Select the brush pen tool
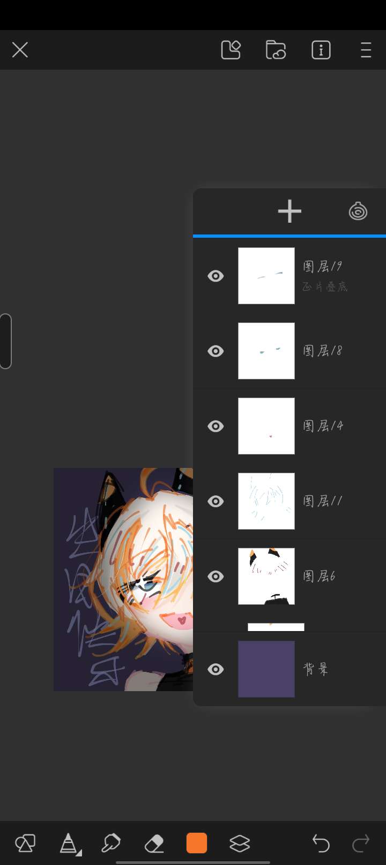386x865 pixels. [69, 844]
